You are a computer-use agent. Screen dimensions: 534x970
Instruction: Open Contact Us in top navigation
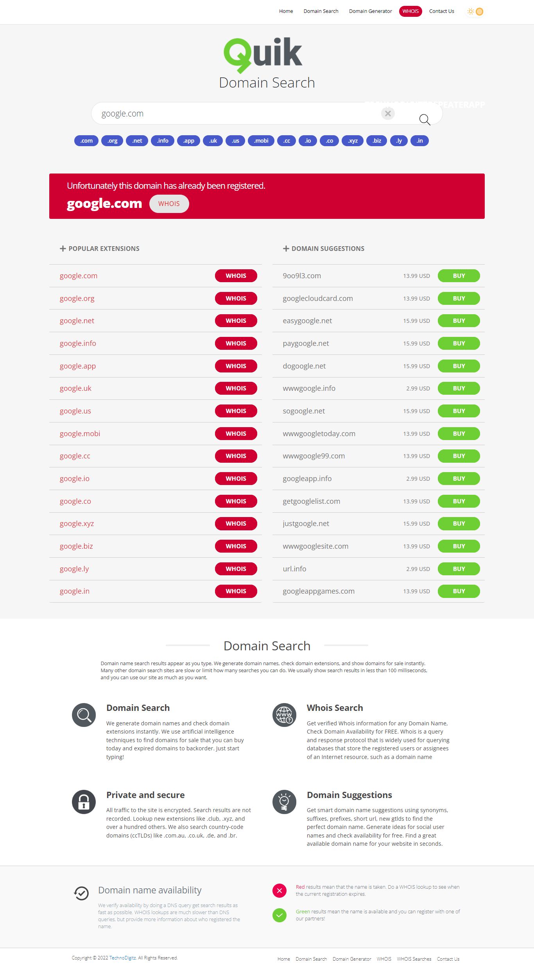pos(441,11)
